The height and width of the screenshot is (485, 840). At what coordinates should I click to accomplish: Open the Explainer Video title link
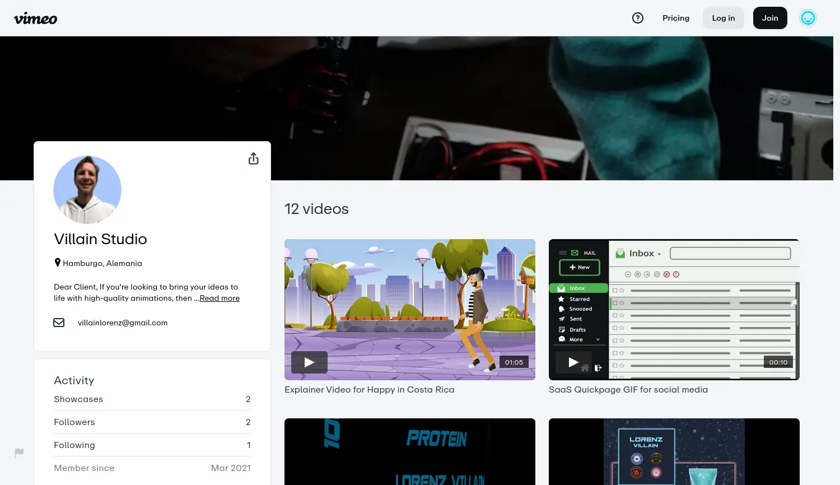tap(369, 389)
